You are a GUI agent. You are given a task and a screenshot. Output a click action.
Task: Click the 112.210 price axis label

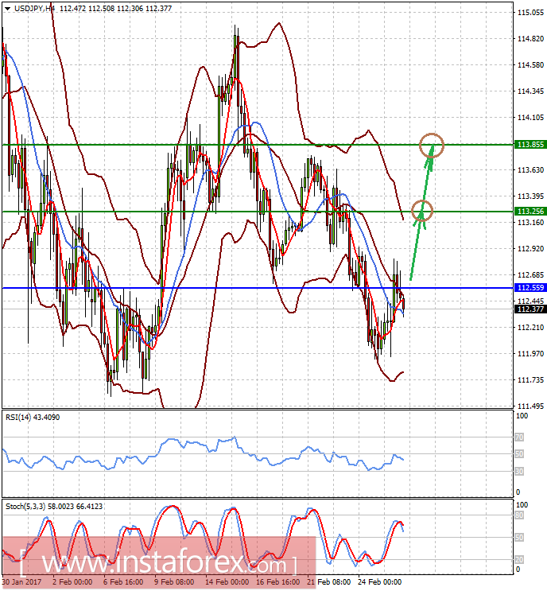531,328
